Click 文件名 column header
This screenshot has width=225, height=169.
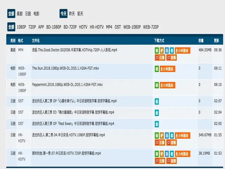(36, 41)
